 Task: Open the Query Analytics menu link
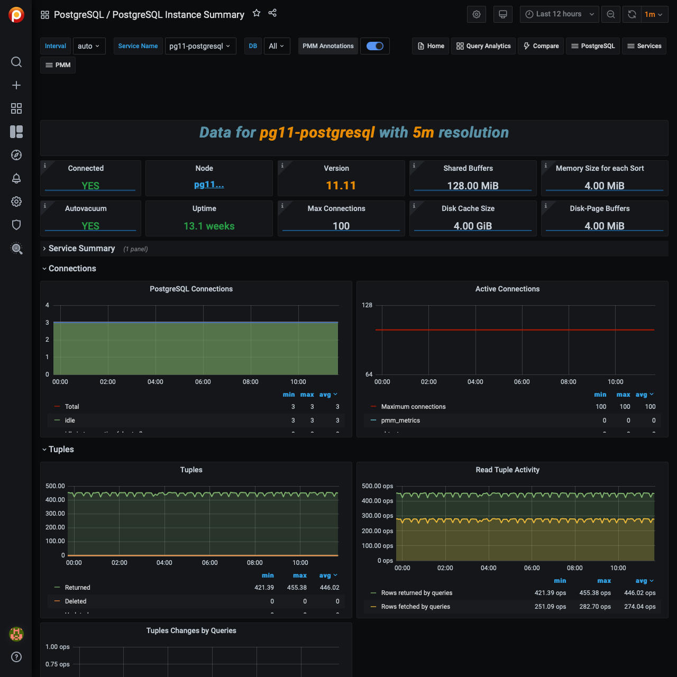click(483, 46)
